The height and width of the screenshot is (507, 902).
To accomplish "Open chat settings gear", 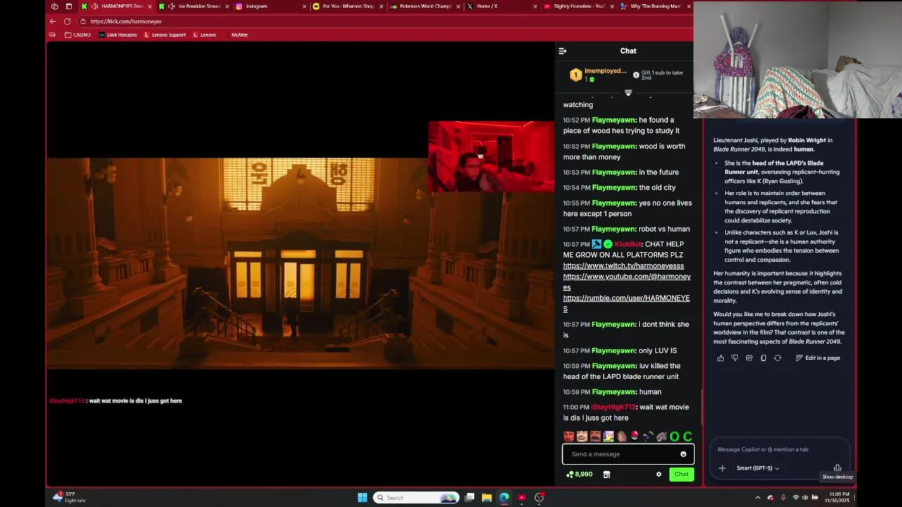I will pyautogui.click(x=659, y=475).
